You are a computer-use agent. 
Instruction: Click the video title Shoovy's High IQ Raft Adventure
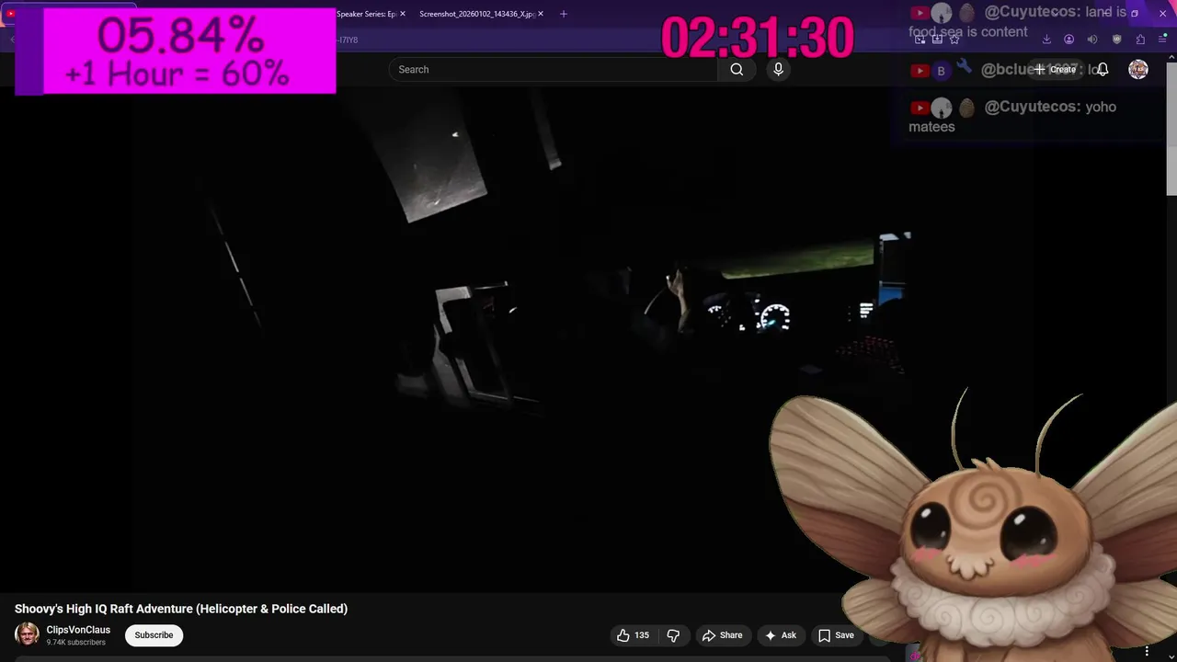tap(181, 609)
